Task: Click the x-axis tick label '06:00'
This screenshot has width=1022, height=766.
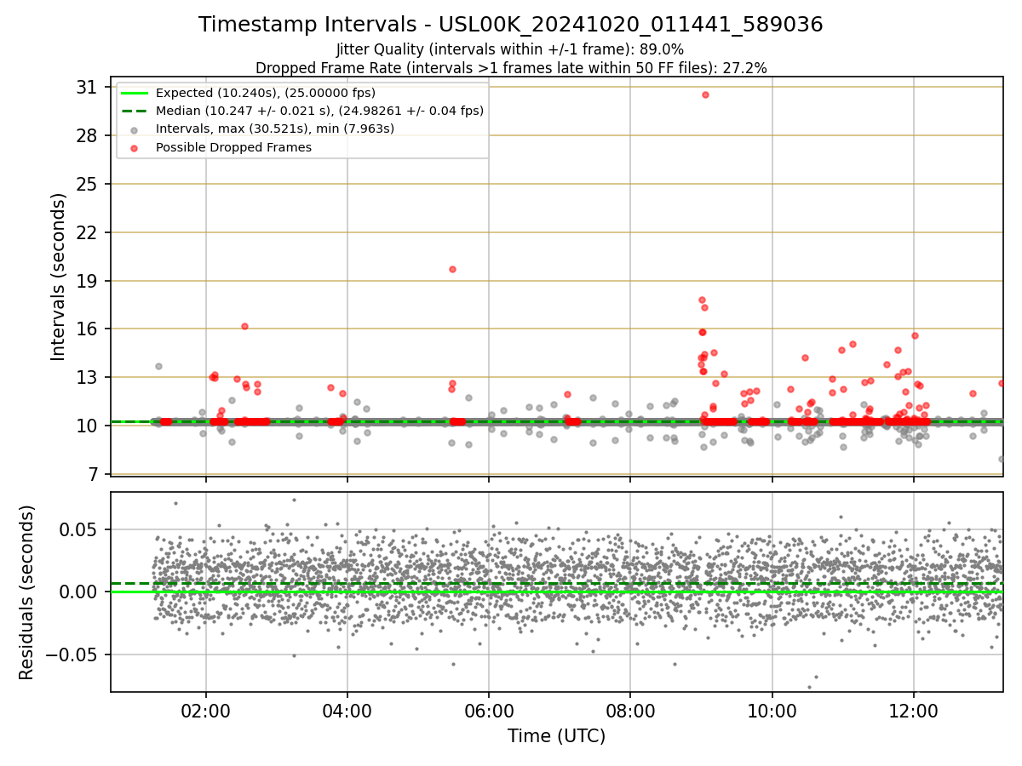Action: [x=489, y=712]
